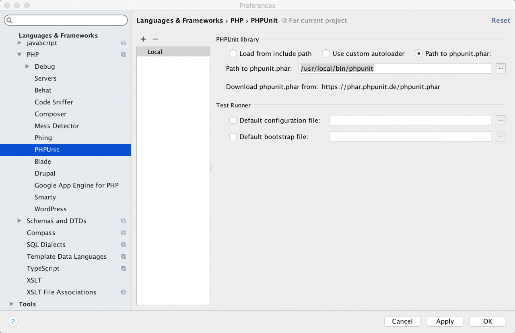The width and height of the screenshot is (515, 333).
Task: Click the remove (−) configuration icon
Action: [156, 39]
